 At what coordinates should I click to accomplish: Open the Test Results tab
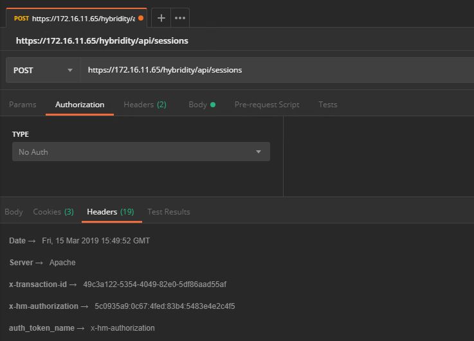pyautogui.click(x=169, y=212)
